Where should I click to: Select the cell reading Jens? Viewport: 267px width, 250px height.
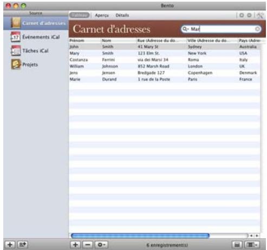pos(74,73)
